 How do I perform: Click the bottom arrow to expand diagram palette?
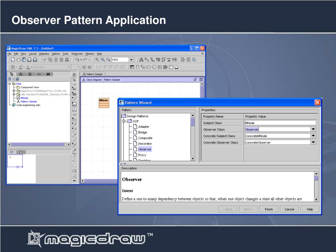point(74,181)
